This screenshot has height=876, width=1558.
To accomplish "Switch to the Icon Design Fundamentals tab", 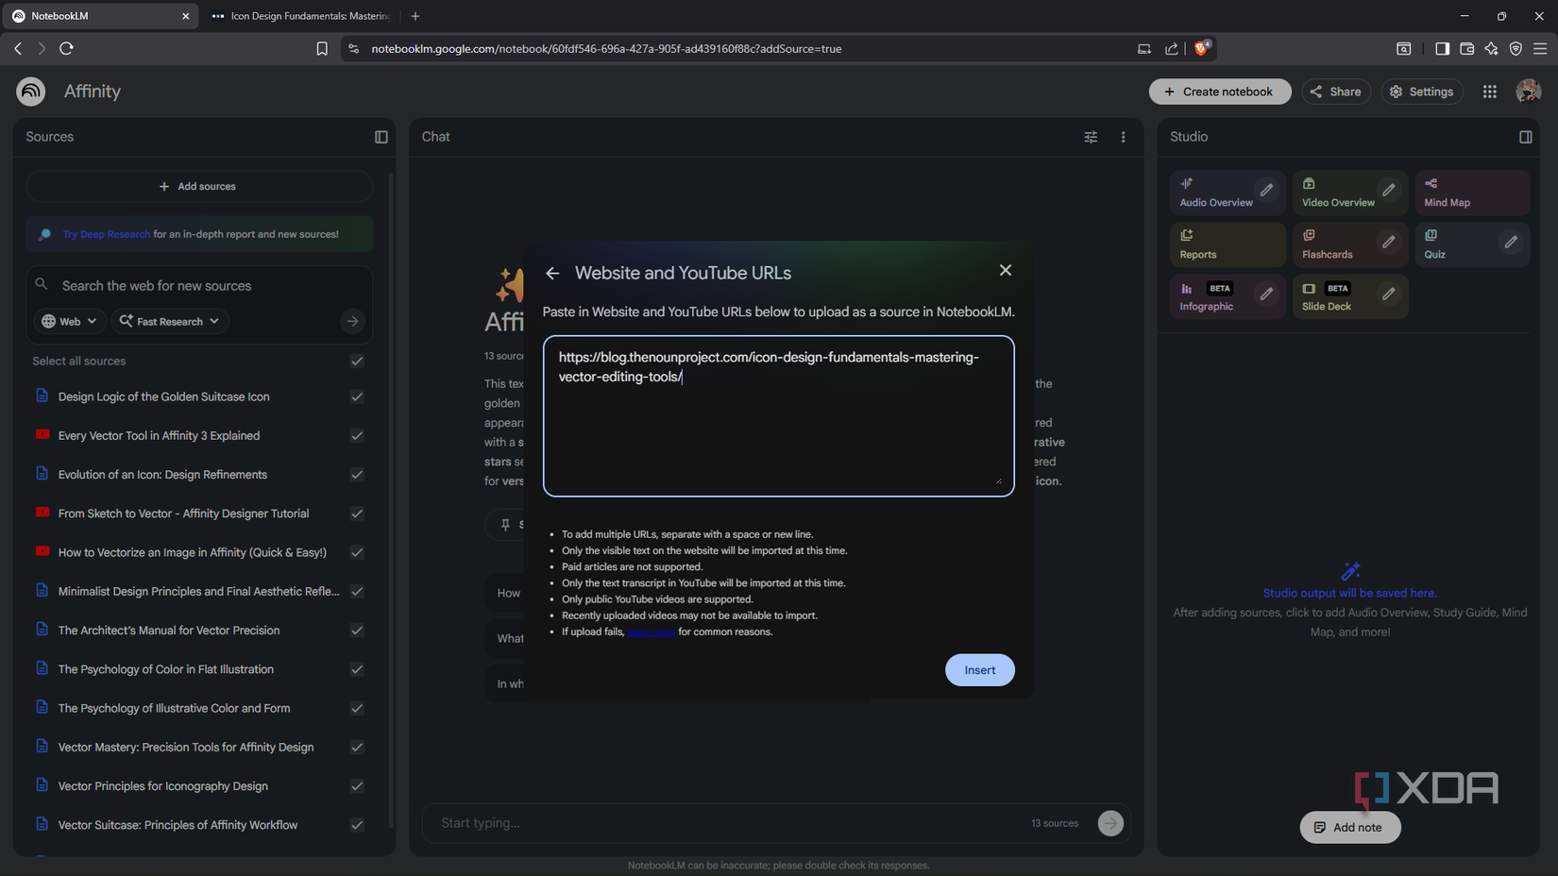I will (302, 15).
